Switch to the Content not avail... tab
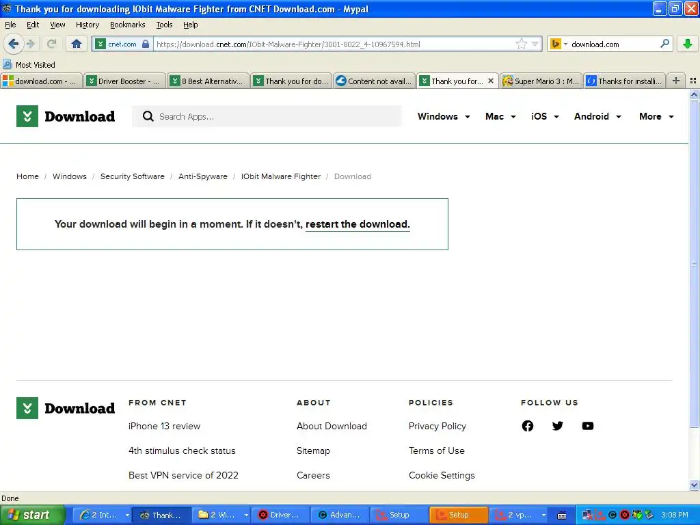The height and width of the screenshot is (525, 700). coord(374,81)
